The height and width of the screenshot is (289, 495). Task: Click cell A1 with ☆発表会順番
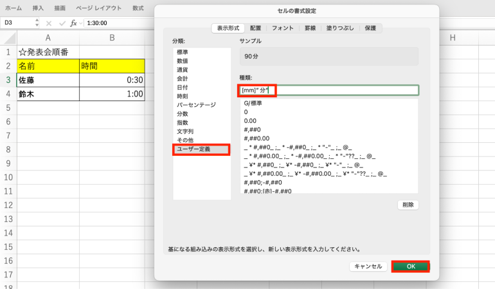tap(48, 52)
